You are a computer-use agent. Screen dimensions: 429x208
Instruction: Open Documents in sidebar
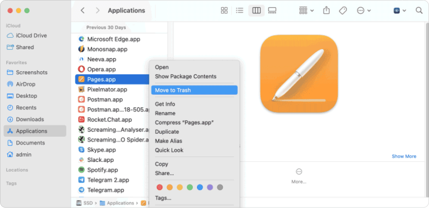click(x=26, y=143)
